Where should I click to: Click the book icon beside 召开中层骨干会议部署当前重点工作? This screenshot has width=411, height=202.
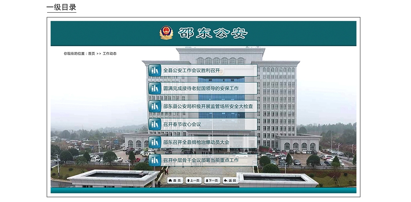(x=154, y=160)
